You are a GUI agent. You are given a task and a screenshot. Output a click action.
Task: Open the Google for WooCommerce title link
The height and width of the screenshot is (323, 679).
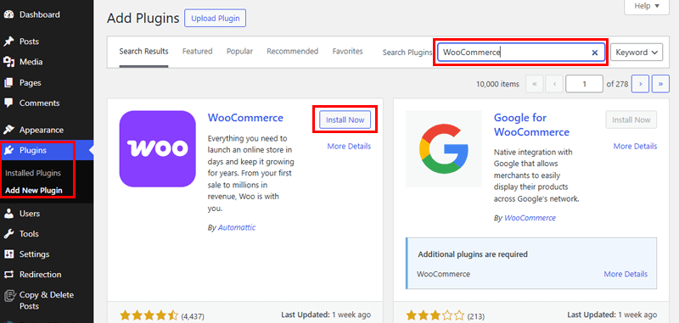click(x=532, y=125)
